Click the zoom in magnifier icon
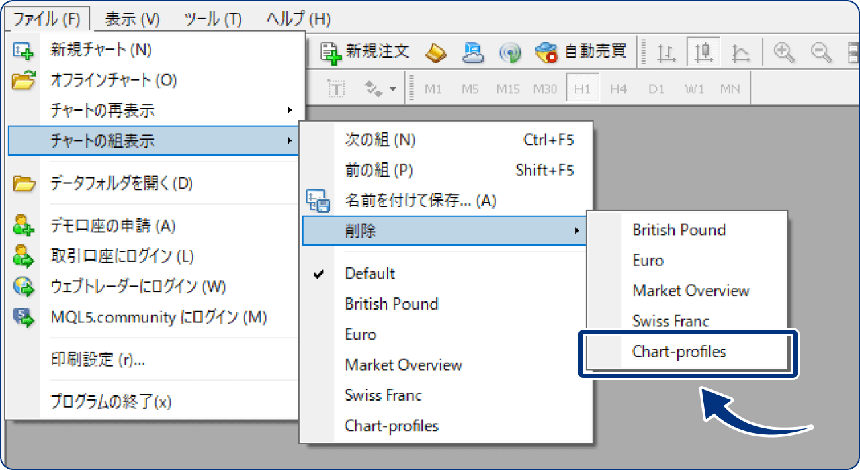 pos(783,52)
